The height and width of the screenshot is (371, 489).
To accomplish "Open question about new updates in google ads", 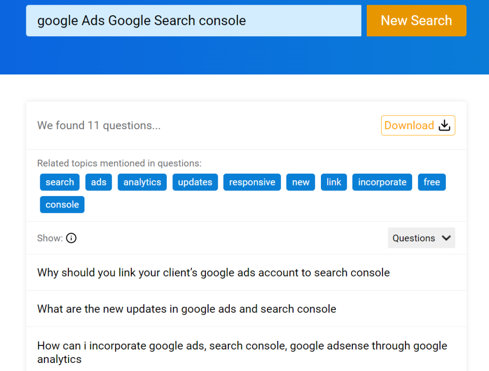I will click(246, 309).
